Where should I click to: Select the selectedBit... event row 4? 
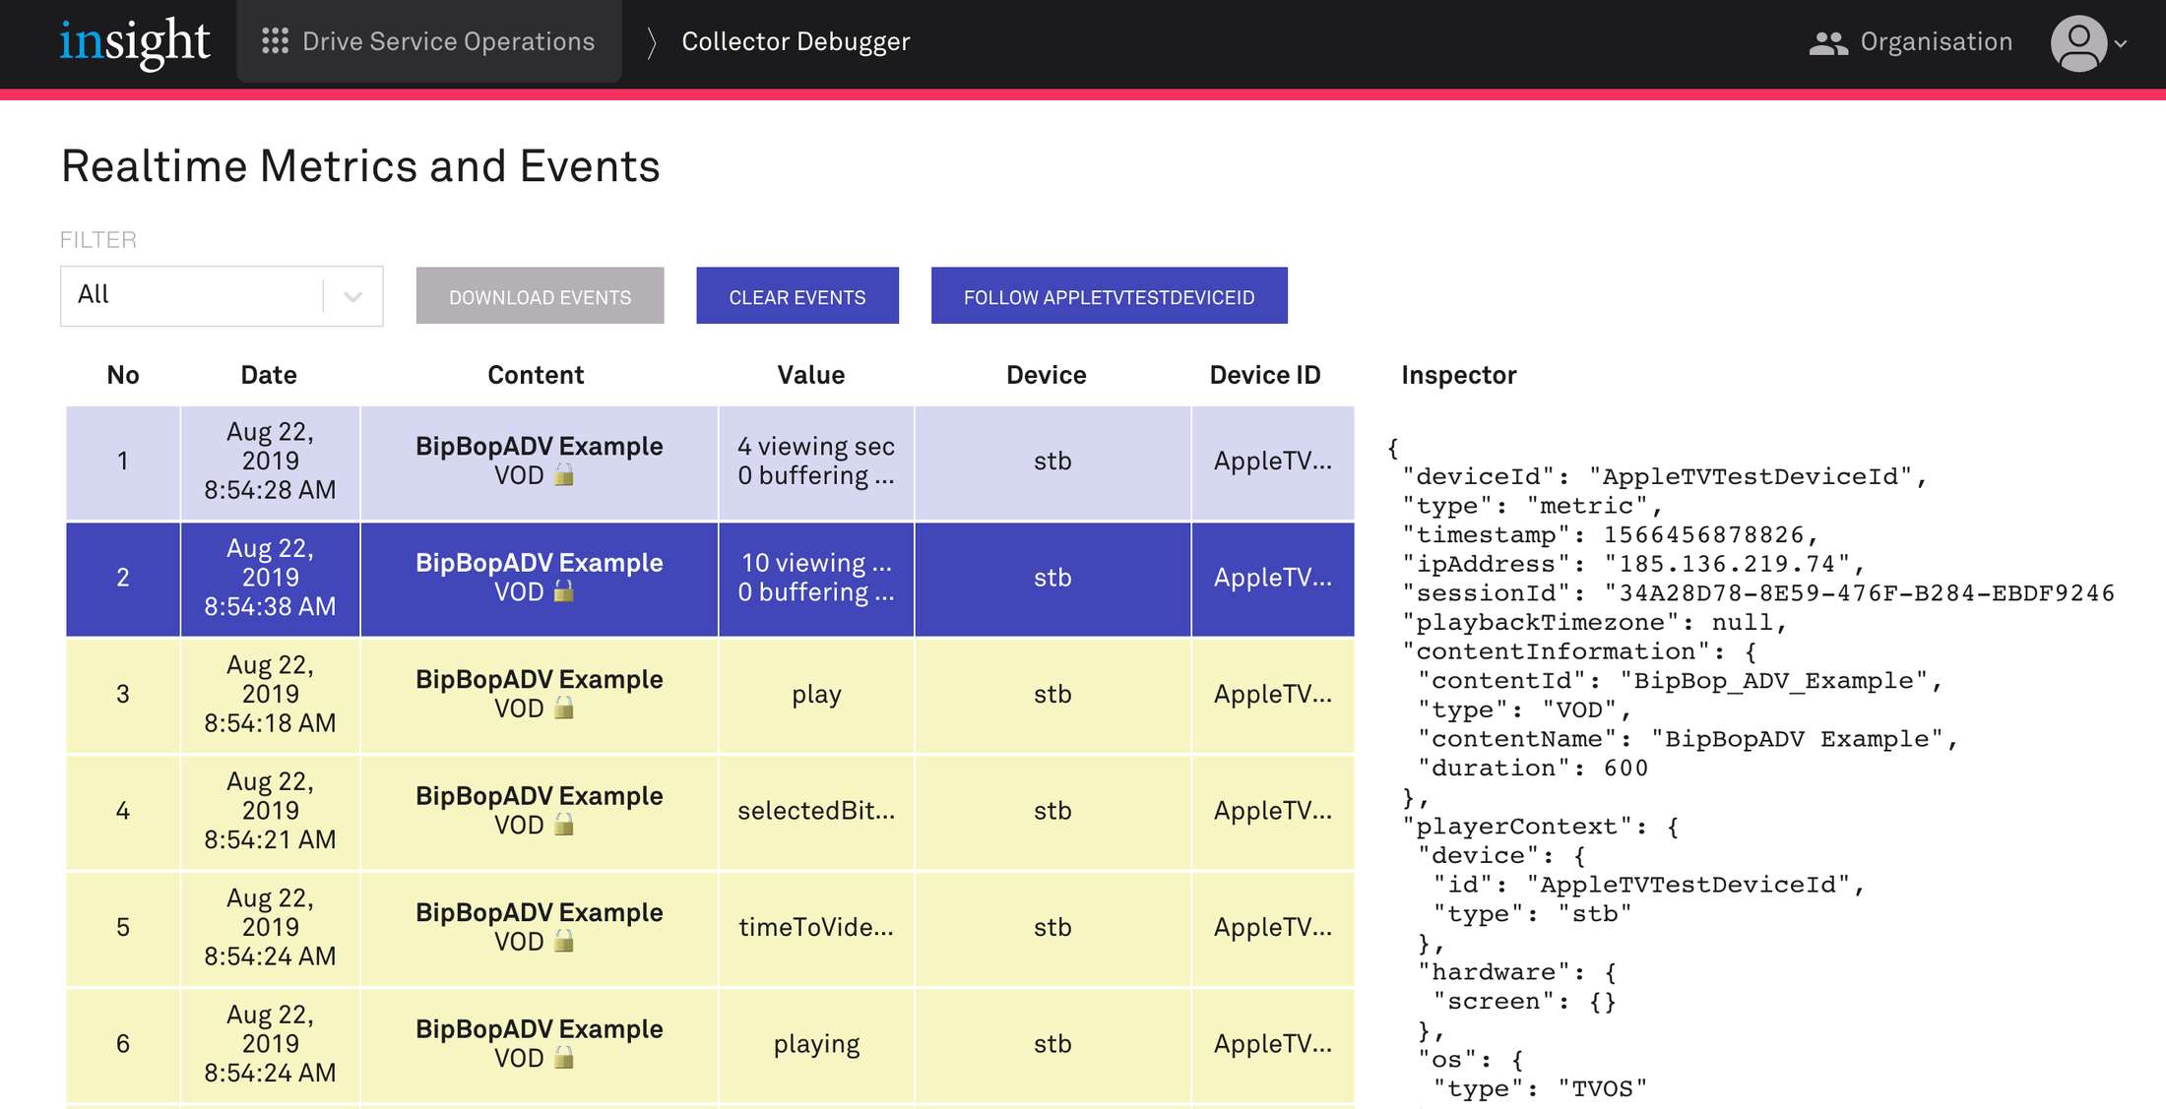tap(816, 811)
